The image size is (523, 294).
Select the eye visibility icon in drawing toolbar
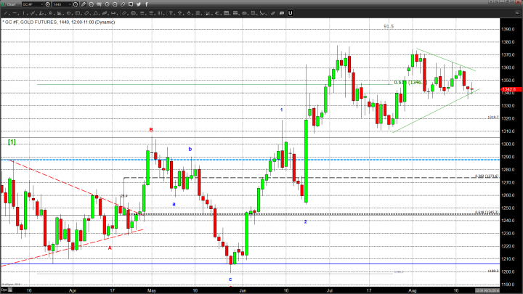pyautogui.click(x=244, y=13)
